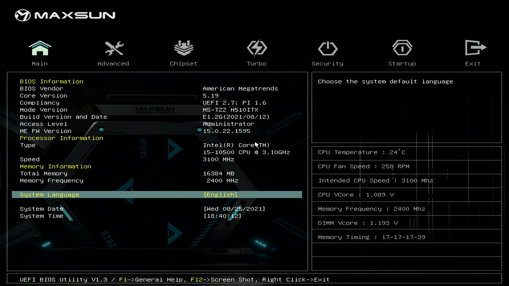Click the Memory Timing readout
The width and height of the screenshot is (509, 286).
coord(372,237)
